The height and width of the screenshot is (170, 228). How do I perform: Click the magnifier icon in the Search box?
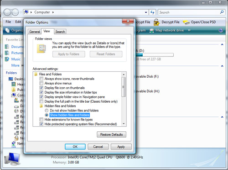tap(222, 12)
